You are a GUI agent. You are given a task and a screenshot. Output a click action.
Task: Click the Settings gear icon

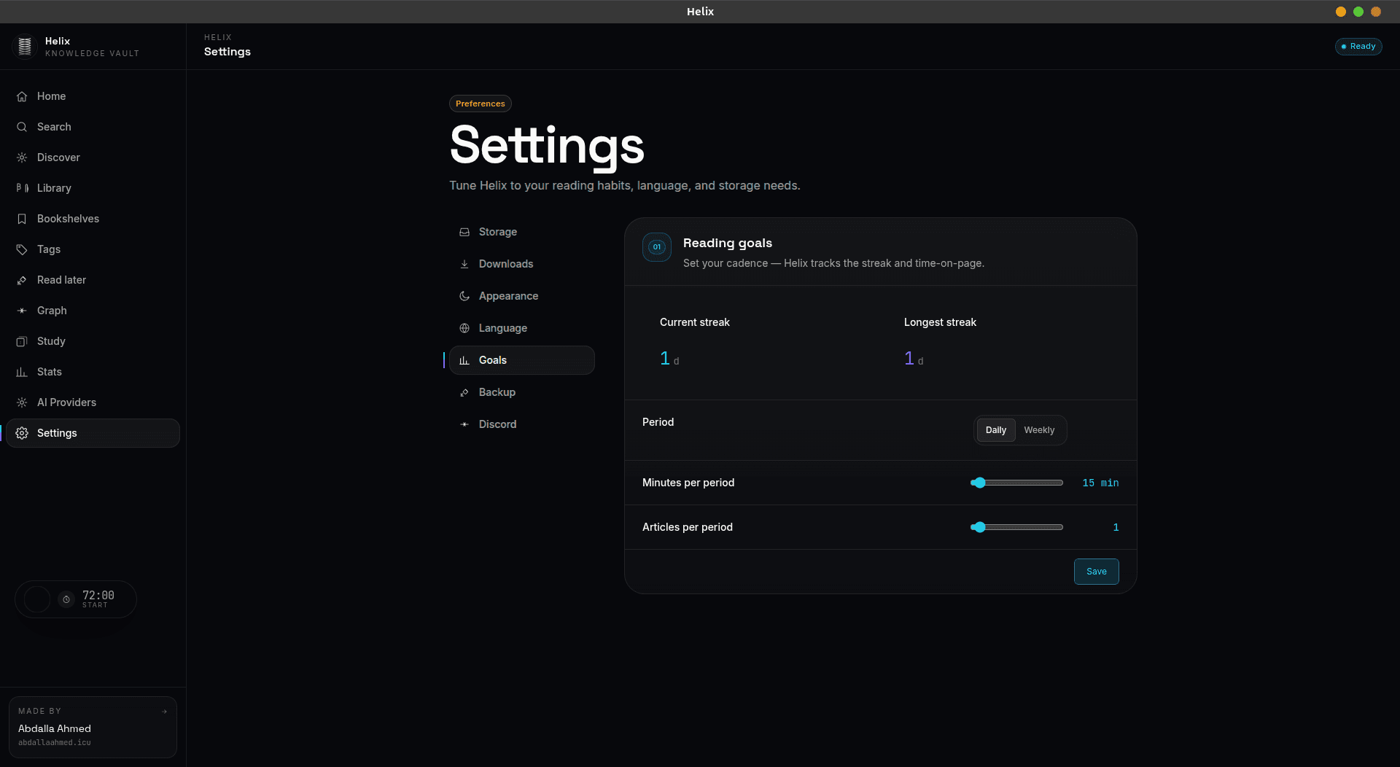[22, 433]
